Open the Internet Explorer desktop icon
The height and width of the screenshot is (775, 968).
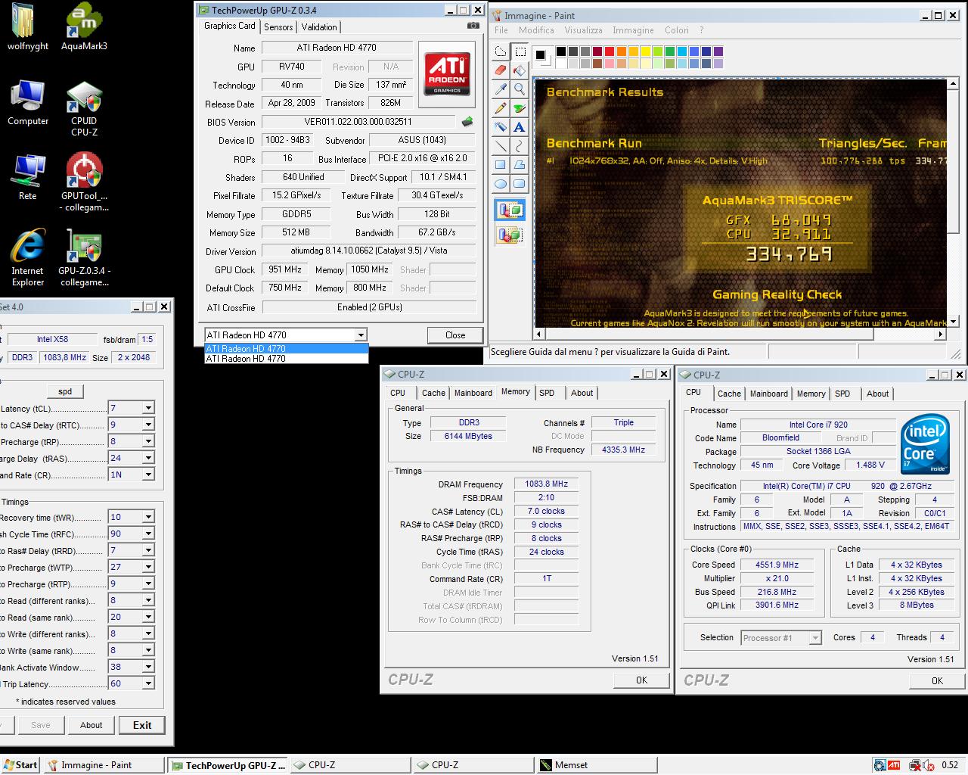(x=28, y=257)
